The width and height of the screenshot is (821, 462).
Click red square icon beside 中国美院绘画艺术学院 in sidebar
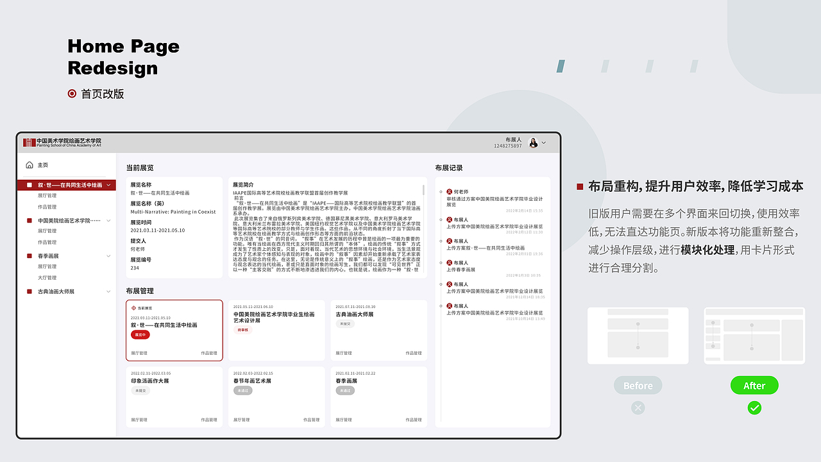30,220
